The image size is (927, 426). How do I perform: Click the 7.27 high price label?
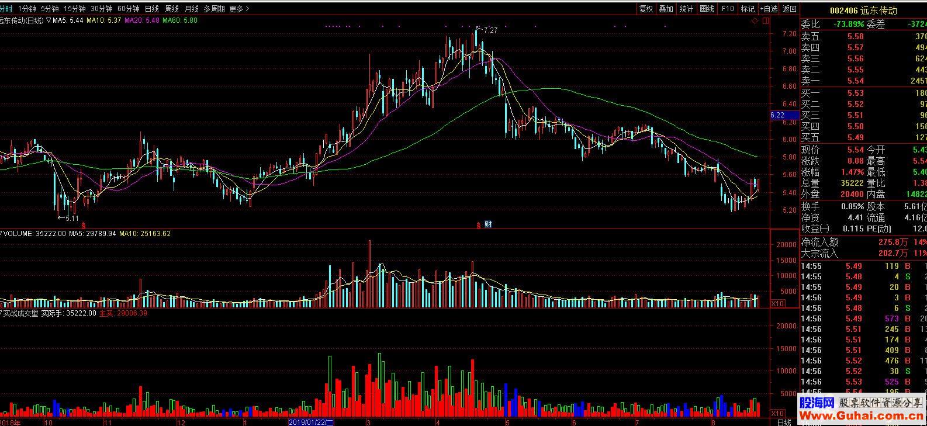490,30
